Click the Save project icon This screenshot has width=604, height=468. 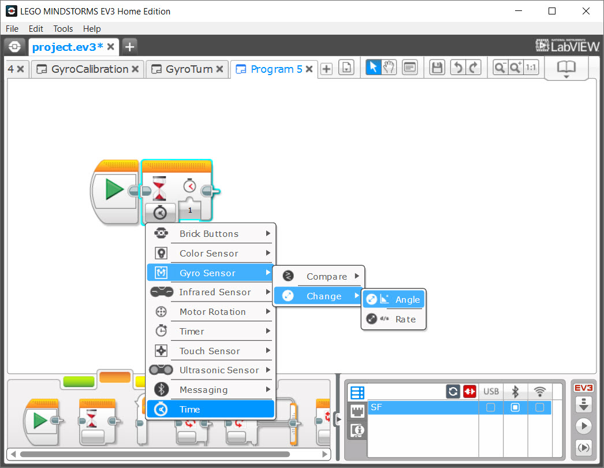[437, 68]
